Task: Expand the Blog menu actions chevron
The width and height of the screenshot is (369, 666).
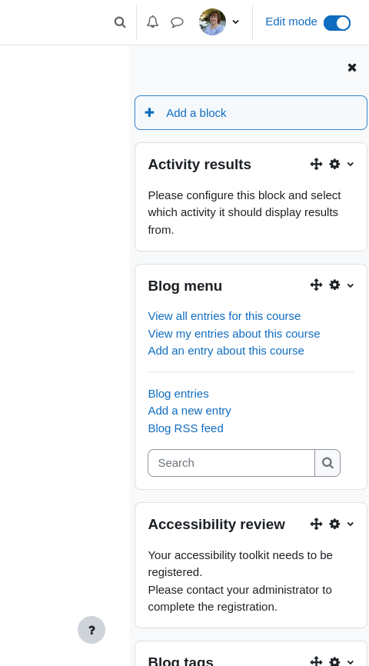Action: click(351, 285)
